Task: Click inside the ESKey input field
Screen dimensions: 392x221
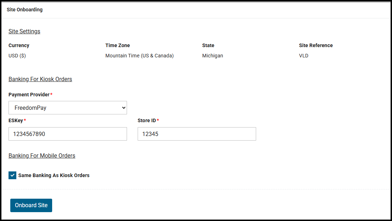Action: click(x=67, y=134)
